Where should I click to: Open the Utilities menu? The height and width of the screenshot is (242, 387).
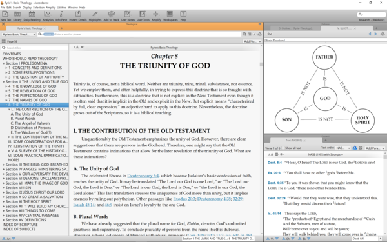point(61,8)
